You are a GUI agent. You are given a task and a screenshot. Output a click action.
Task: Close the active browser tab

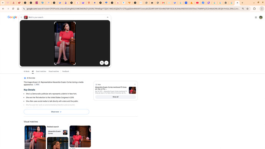click(237, 3)
